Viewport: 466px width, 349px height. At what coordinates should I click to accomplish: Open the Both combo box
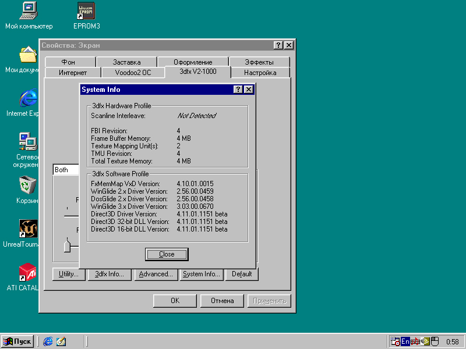pos(66,170)
